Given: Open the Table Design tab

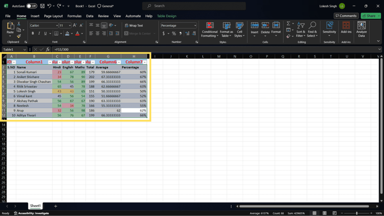Looking at the screenshot, I should point(166,16).
